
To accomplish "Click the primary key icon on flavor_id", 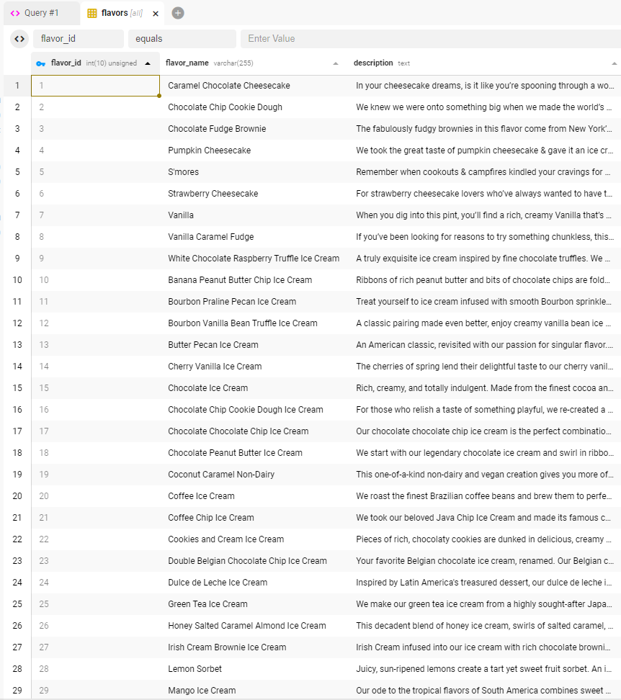I will (x=41, y=63).
